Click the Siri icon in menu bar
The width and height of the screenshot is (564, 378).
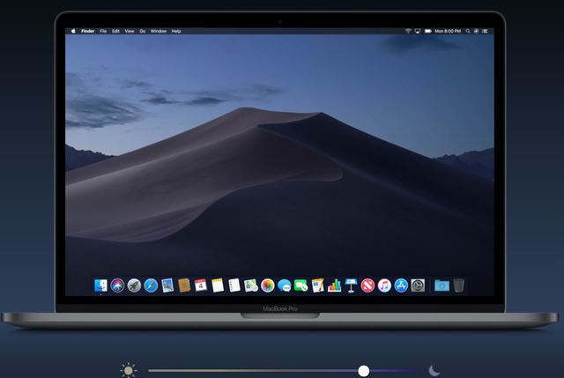[x=476, y=31]
